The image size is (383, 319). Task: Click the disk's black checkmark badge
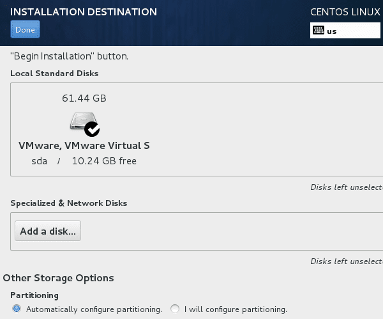92,129
